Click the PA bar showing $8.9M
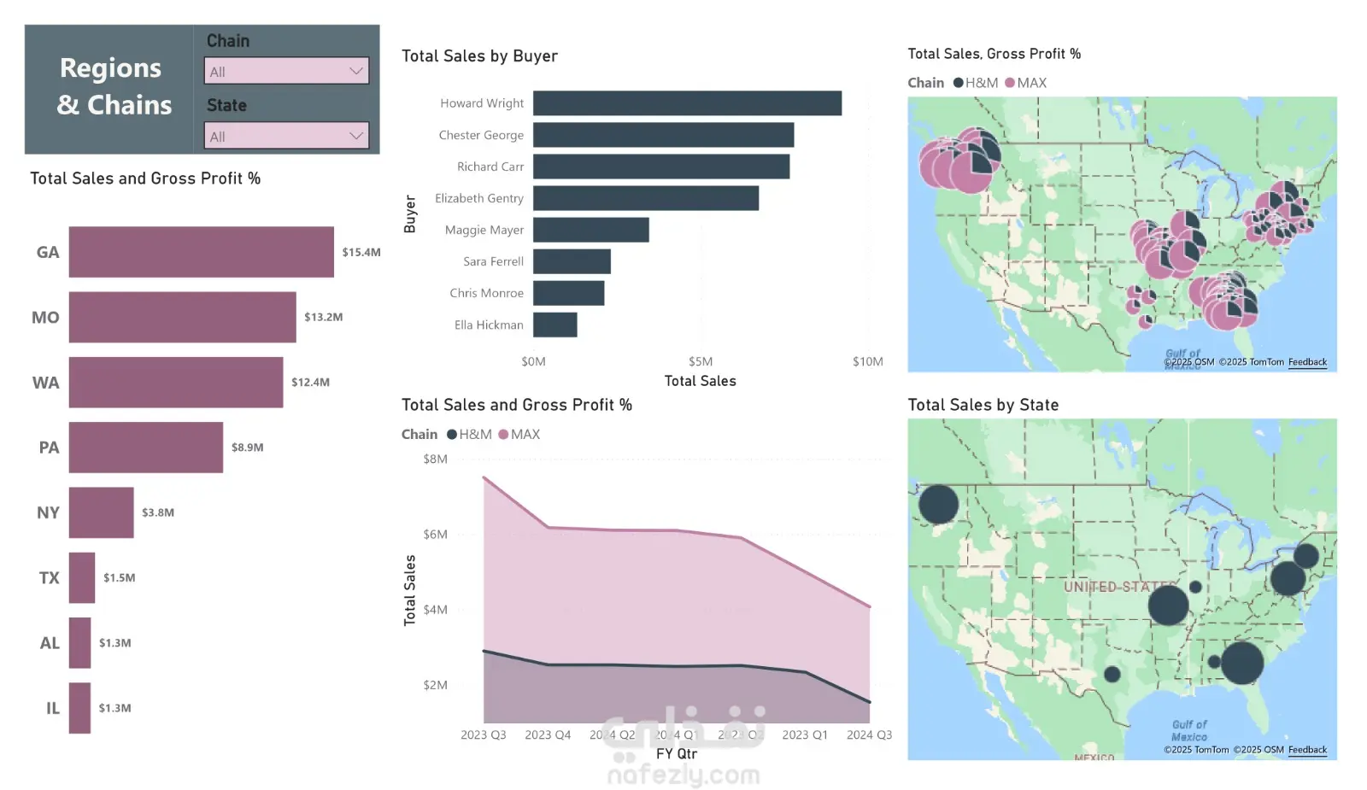Screen dimensions: 1367x790 [145, 448]
